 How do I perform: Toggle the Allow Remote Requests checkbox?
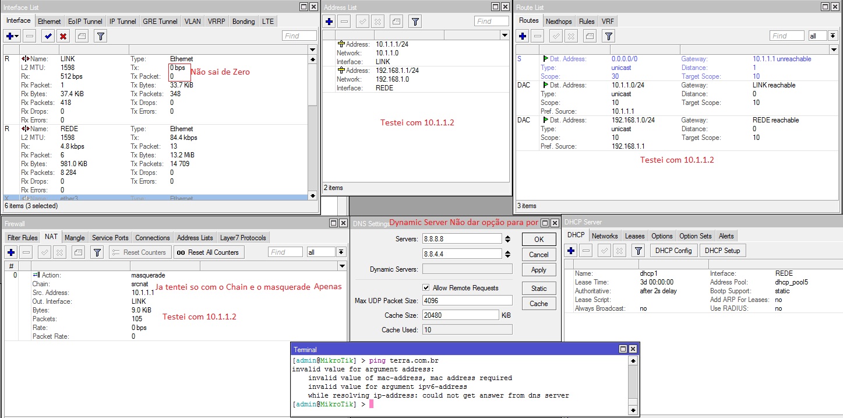point(426,288)
